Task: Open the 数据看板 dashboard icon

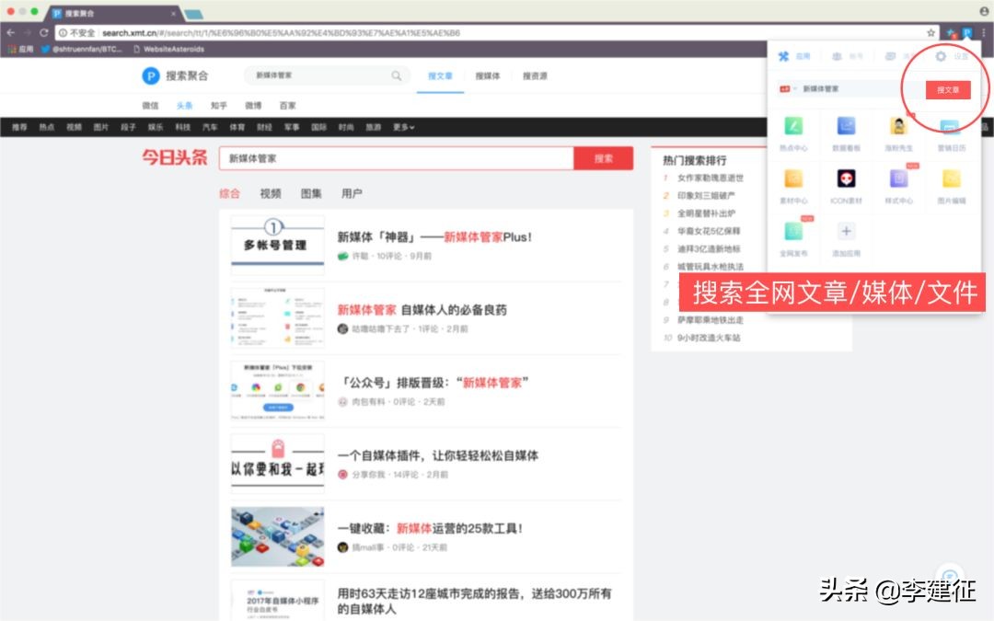Action: (x=846, y=126)
